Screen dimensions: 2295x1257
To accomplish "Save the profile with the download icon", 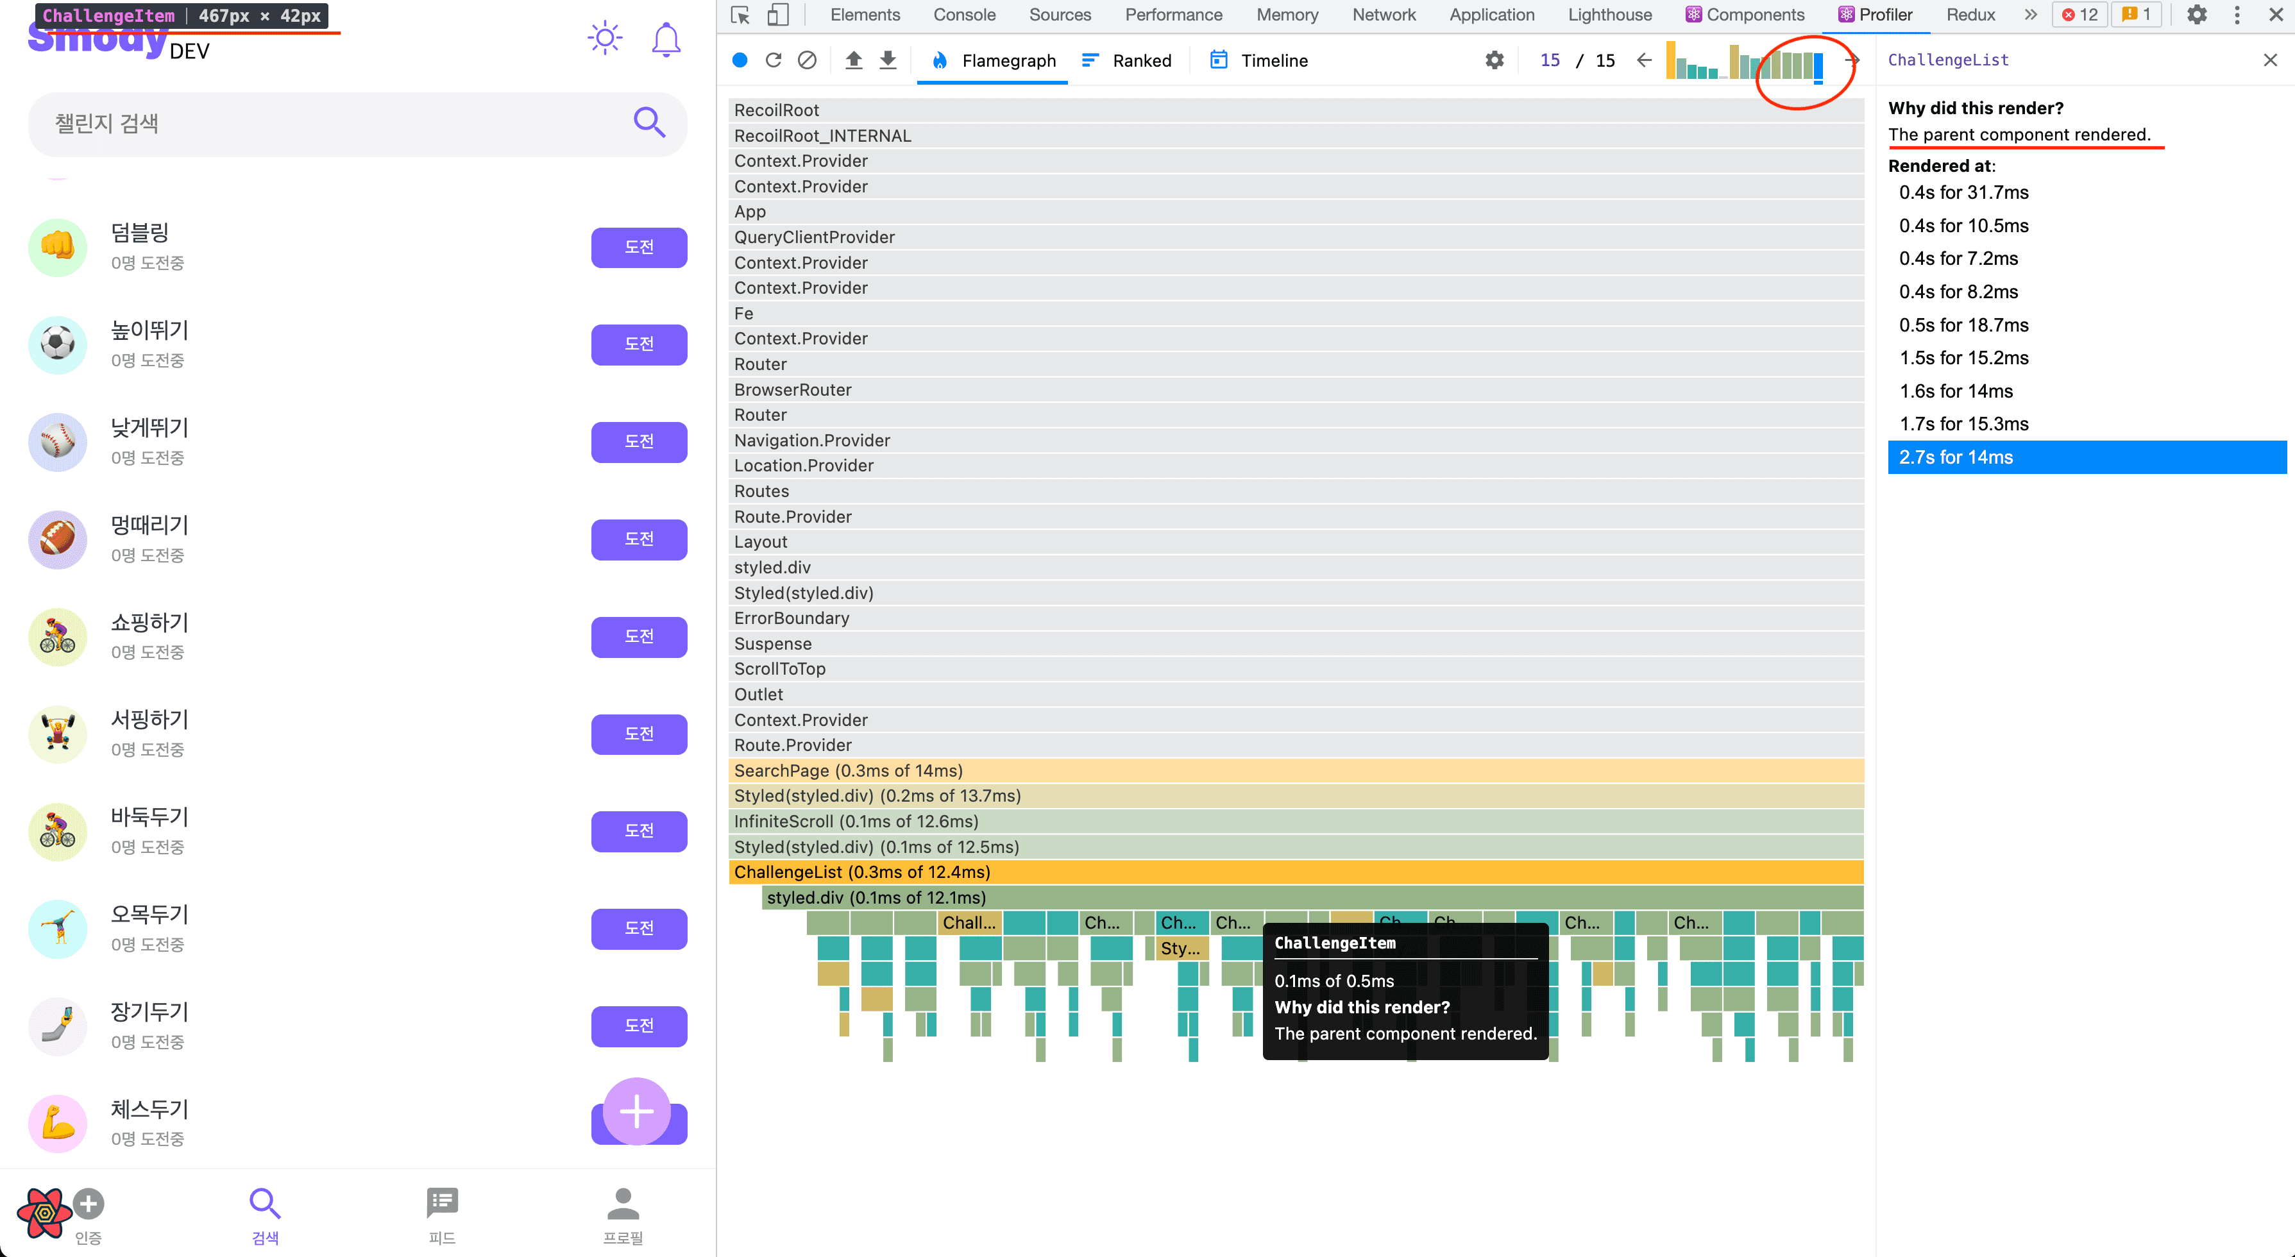I will pos(887,60).
